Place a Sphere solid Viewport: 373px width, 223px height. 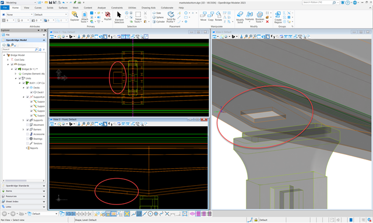click(x=158, y=17)
